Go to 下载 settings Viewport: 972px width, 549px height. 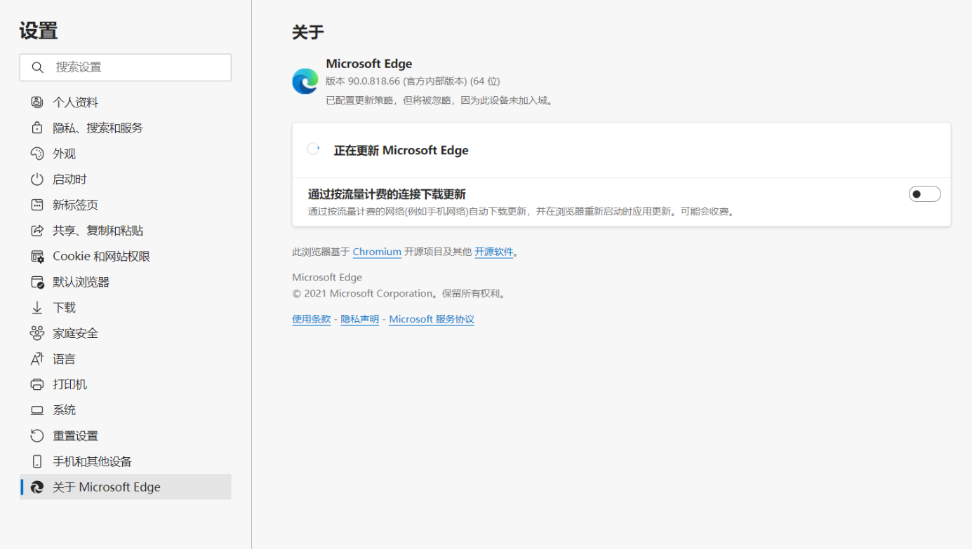coord(126,308)
